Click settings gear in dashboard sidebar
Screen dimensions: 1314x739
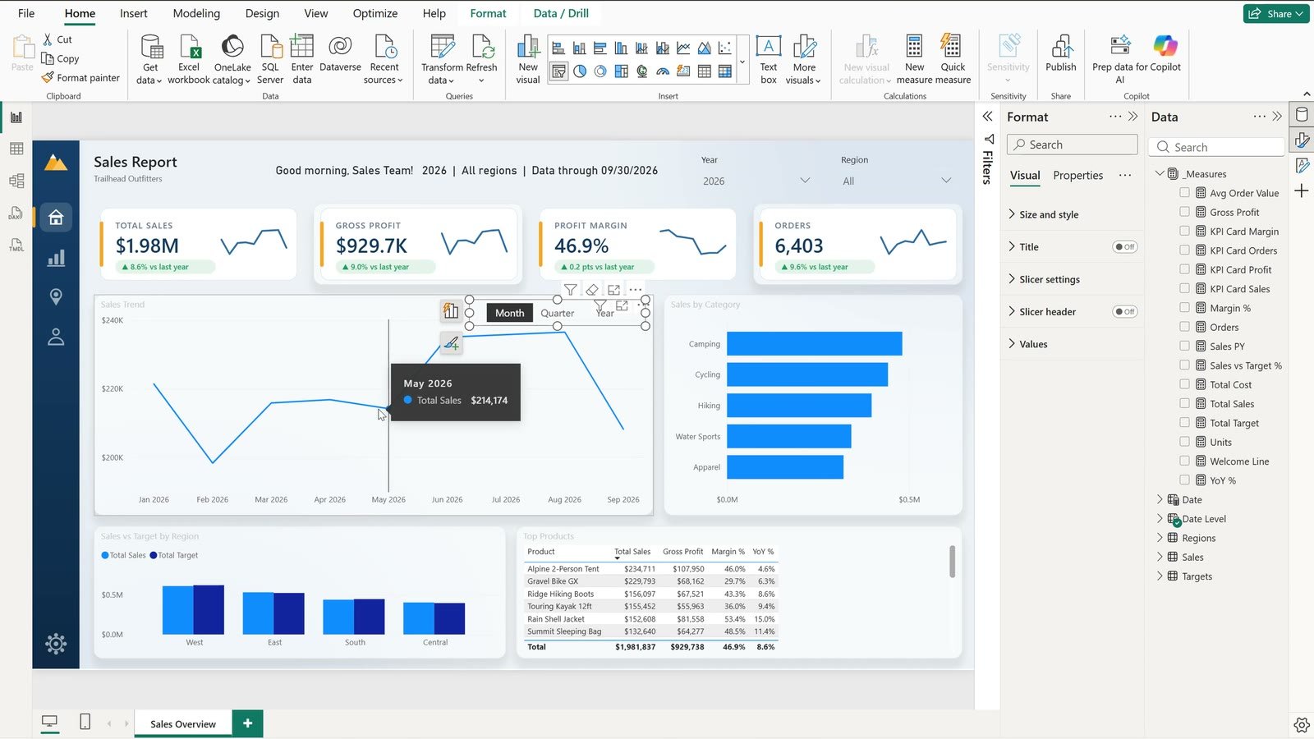(56, 644)
